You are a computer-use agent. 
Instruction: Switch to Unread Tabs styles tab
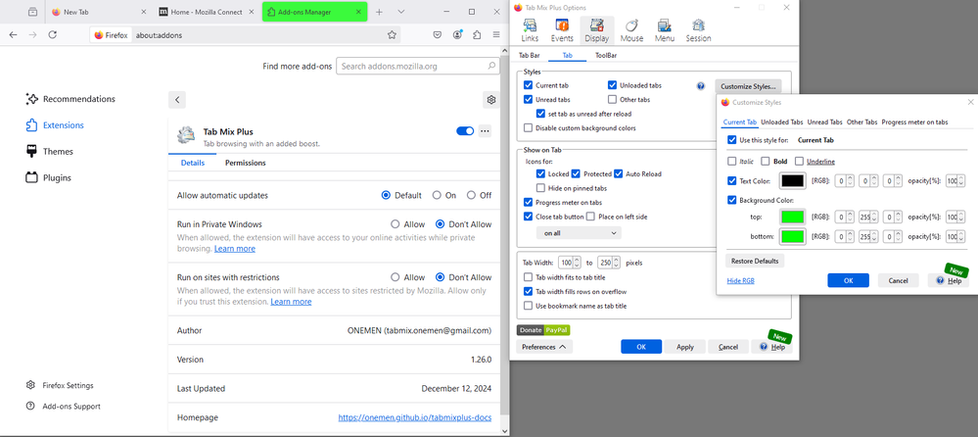824,122
